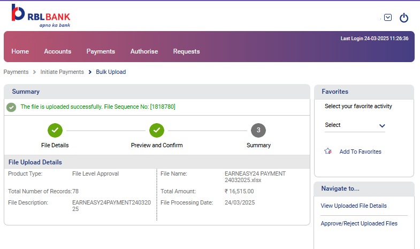Open View Uploaded File Details
This screenshot has width=420, height=249.
[354, 206]
